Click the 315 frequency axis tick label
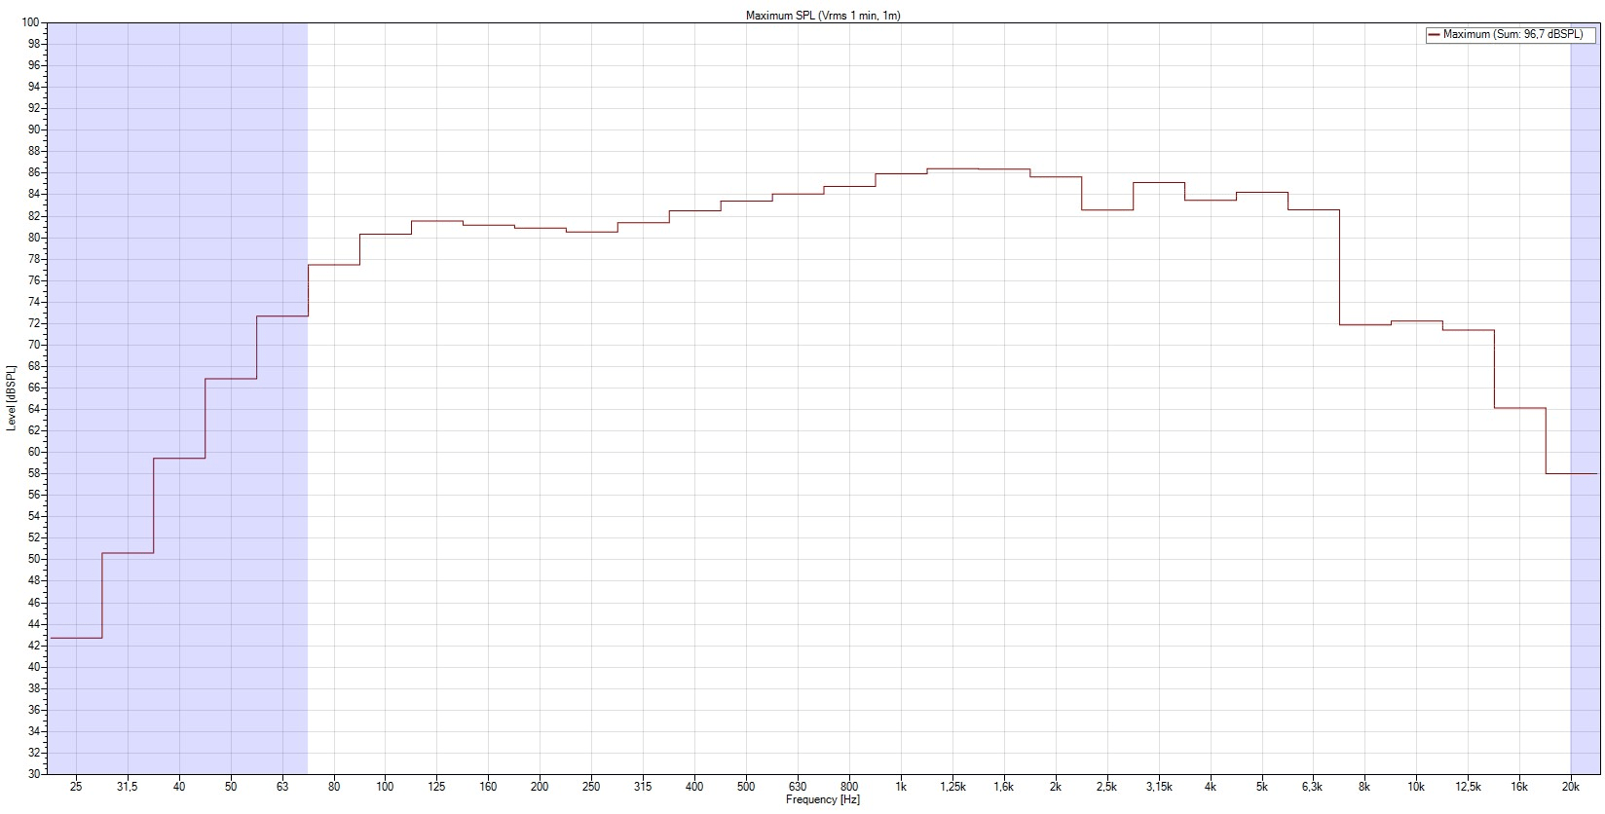 (x=643, y=787)
